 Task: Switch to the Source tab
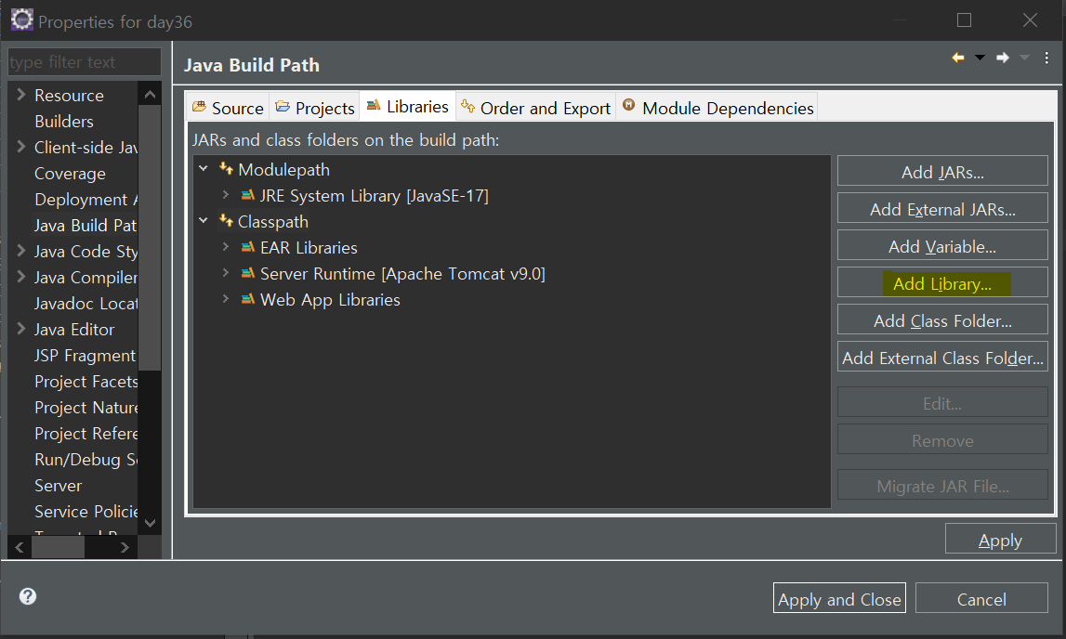coord(228,108)
